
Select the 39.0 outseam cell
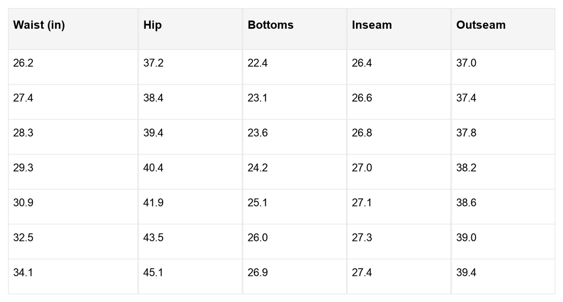[x=466, y=238]
